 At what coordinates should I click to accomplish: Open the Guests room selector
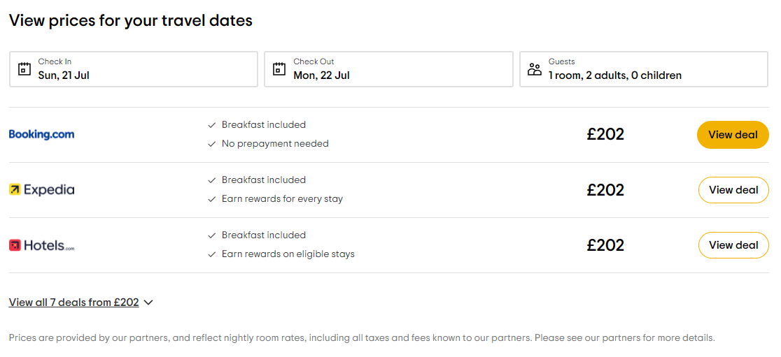(x=643, y=69)
